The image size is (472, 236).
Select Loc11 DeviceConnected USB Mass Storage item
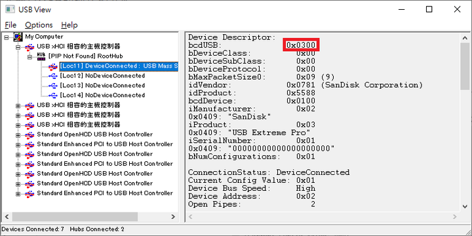(x=119, y=66)
